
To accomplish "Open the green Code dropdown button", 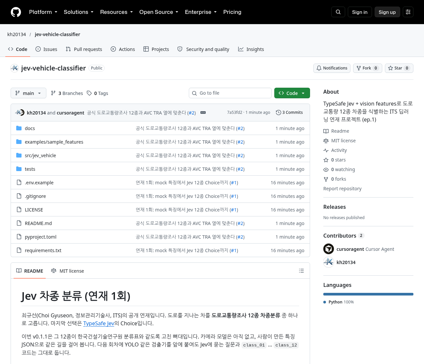I will [292, 93].
